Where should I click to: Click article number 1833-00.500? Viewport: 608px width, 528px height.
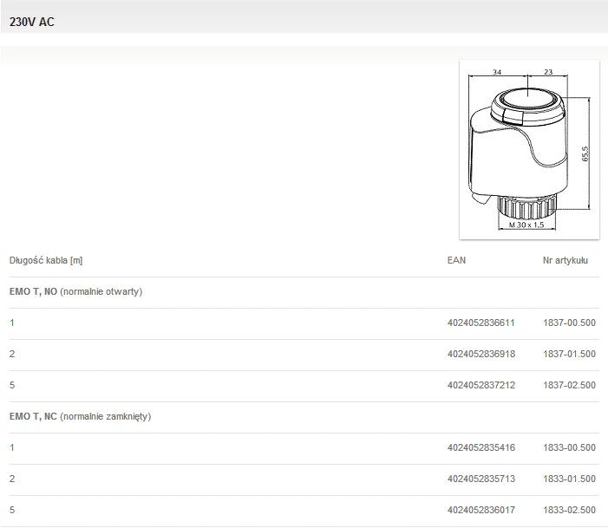(569, 447)
